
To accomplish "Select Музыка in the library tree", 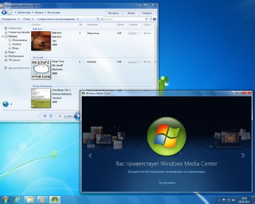I will 12,36.
